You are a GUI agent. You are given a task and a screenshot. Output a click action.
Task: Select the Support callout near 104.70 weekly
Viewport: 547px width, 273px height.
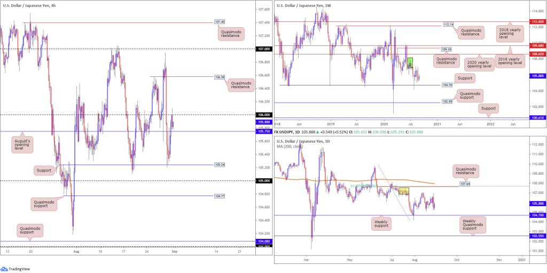[x=465, y=79]
